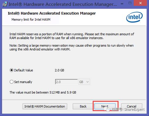Click 'The value must be between' hint text
Viewport: 149px width, 116px height.
43,92
